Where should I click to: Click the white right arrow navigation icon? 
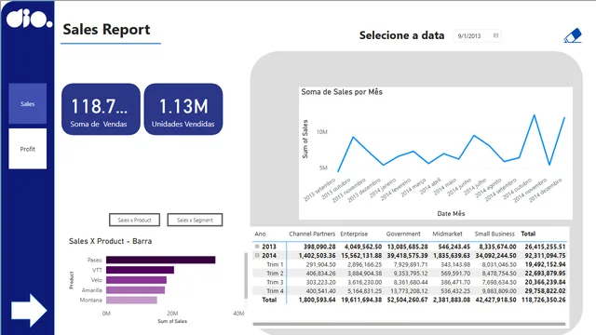point(29,310)
